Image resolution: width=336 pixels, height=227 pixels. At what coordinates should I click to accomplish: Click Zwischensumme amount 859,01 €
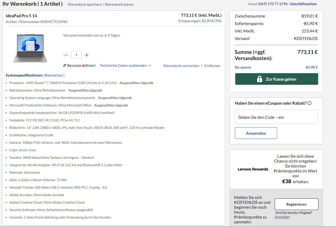pos(310,16)
